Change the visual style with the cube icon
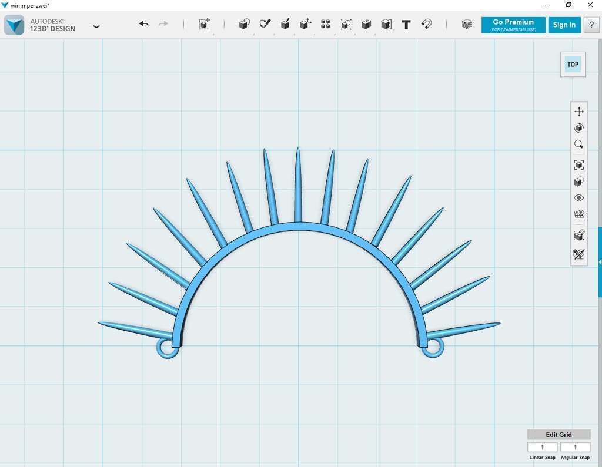 point(579,182)
